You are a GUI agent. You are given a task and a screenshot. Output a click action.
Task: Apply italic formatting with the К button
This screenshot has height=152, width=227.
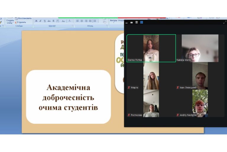tap(40, 21)
